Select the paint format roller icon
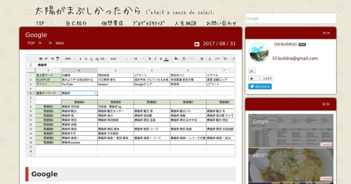This screenshot has width=351, height=184. pyautogui.click(x=58, y=59)
